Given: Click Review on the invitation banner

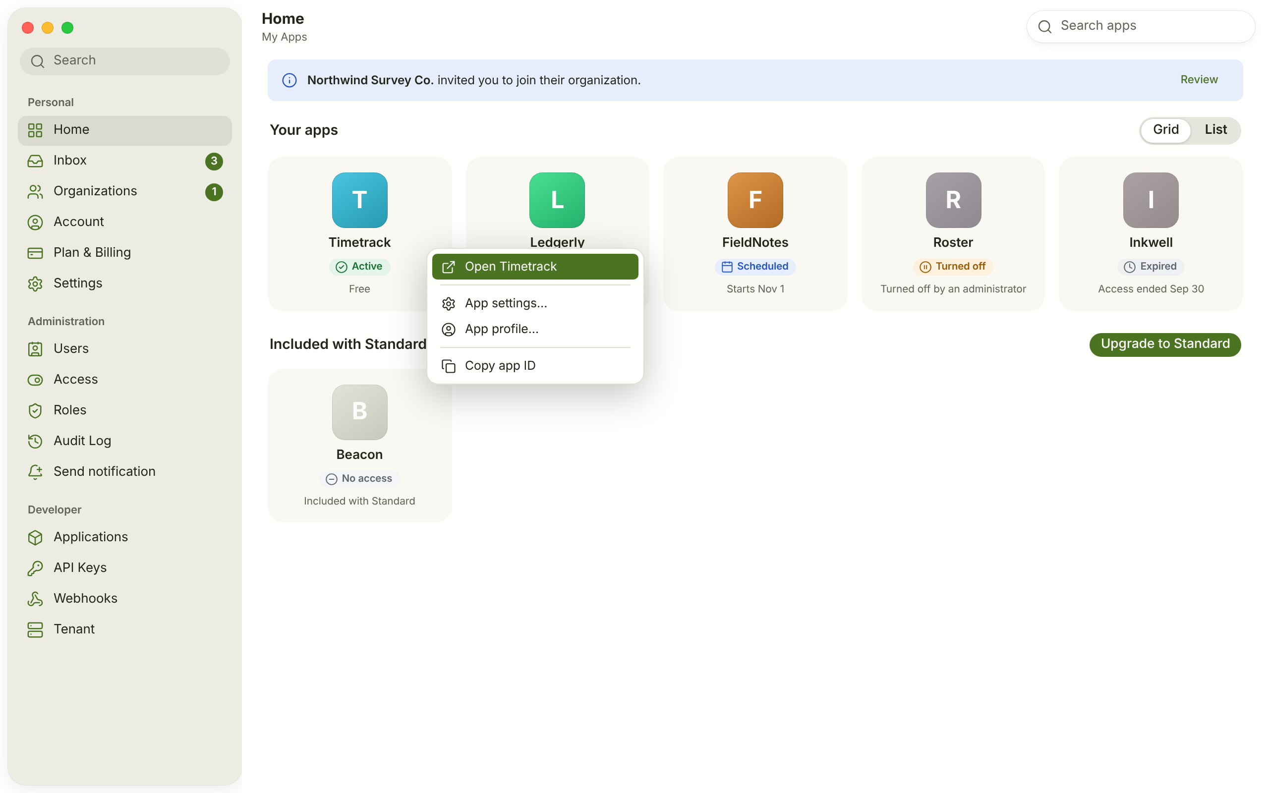Looking at the screenshot, I should click(x=1199, y=80).
